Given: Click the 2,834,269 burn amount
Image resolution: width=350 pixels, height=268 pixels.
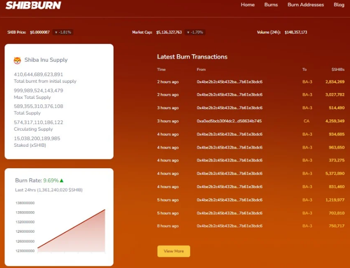Looking at the screenshot, I should pyautogui.click(x=335, y=82).
